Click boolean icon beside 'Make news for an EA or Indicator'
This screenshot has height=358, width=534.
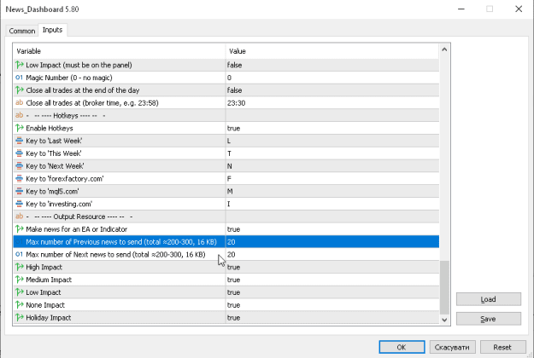point(20,229)
